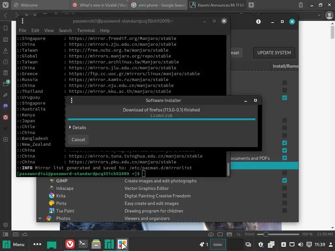Viewport: 335px width, 251px height.
Task: Add a new web panel in sidebar
Action: coord(6,139)
